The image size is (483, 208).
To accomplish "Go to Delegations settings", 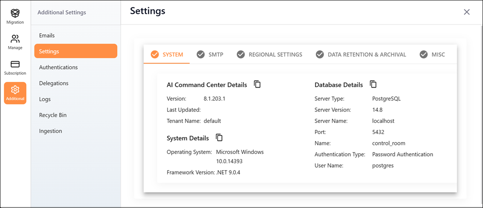I will [54, 83].
